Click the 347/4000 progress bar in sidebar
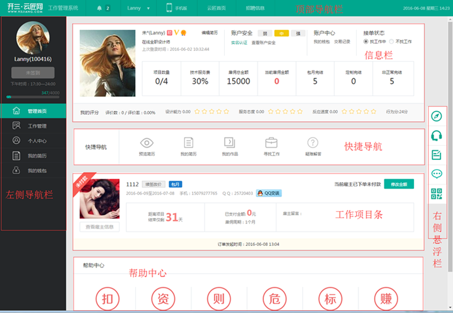The width and height of the screenshot is (453, 313). point(32,97)
